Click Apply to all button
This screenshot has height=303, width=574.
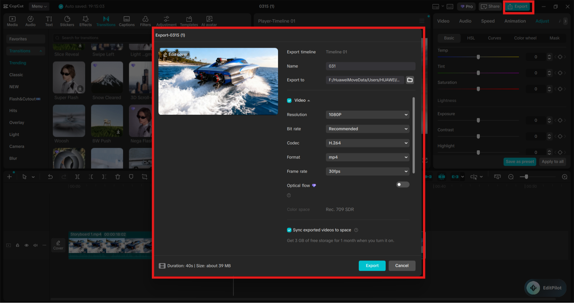point(552,162)
